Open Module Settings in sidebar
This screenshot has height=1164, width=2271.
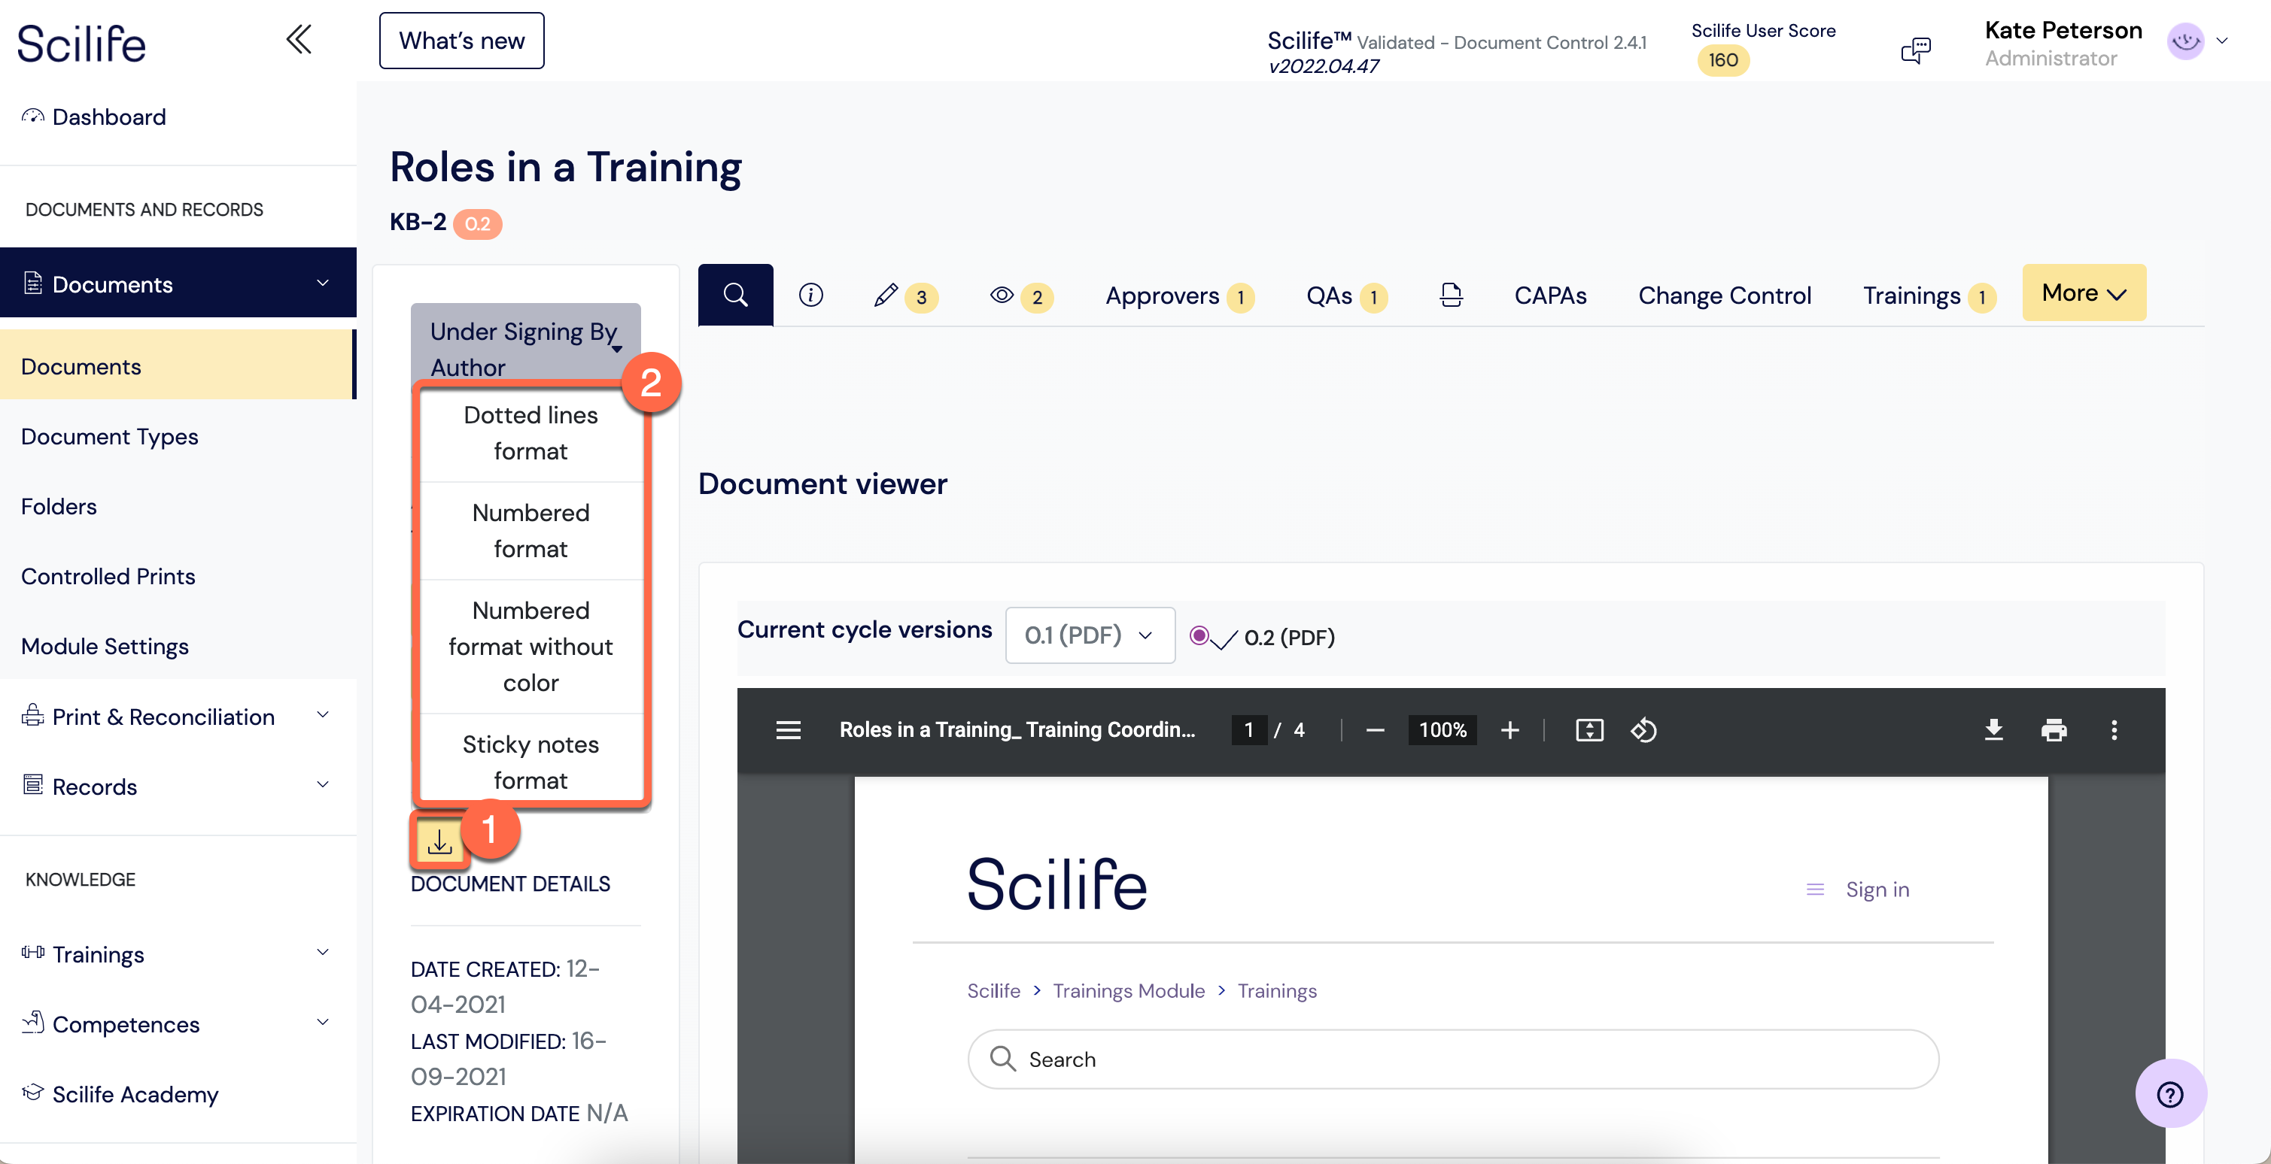(105, 646)
